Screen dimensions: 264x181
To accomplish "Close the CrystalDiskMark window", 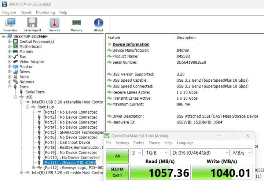I will tap(247, 136).
